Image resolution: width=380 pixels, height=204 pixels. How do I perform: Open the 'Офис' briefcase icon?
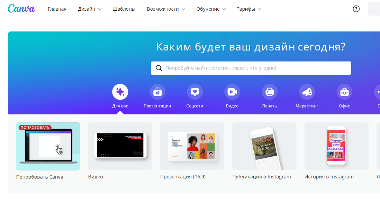[344, 92]
